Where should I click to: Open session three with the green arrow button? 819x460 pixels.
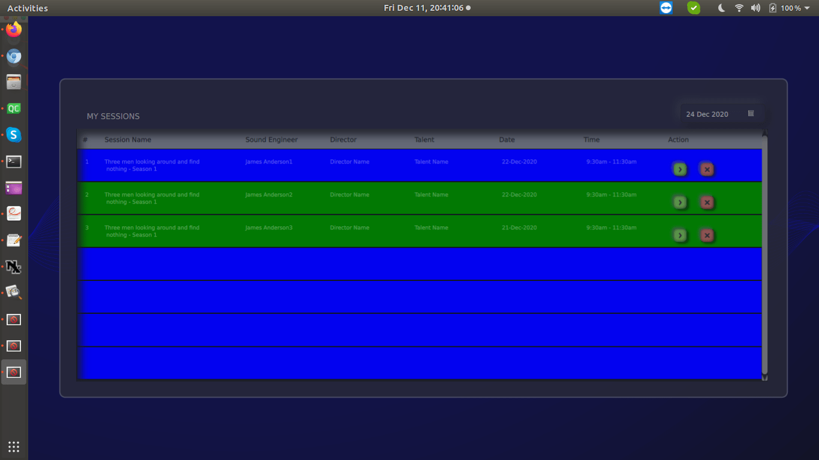point(680,235)
